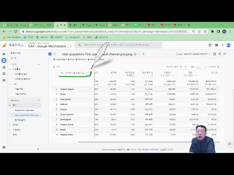Open the Home icon in left rail
Screen dimensions: 234x175
tap(4, 54)
